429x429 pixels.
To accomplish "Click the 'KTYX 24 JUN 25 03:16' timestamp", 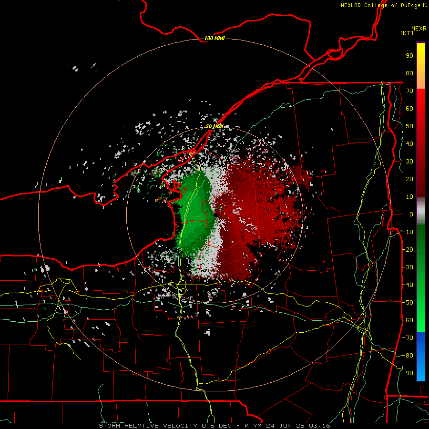I will pos(287,426).
